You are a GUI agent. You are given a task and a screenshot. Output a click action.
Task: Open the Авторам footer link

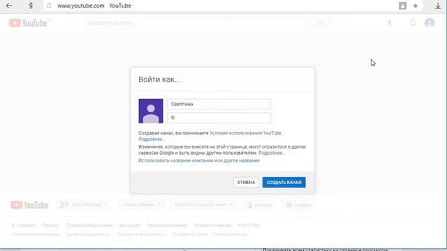point(129,225)
